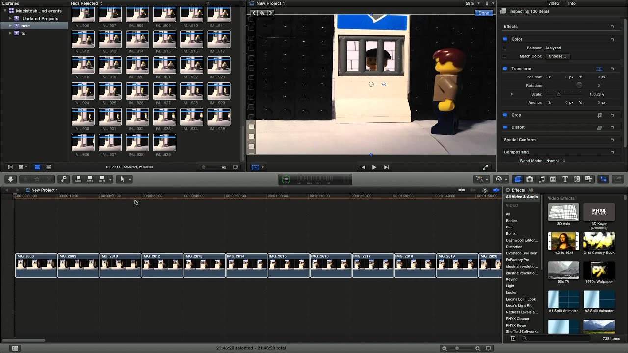Adjust the Scale slider in Transform
Viewport: 628px width, 353px height.
(558, 94)
